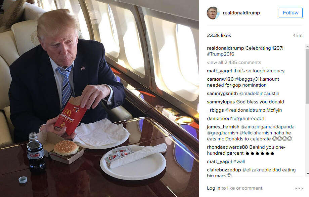The image size is (309, 197).
Task: Click the Follow button
Action: click(x=291, y=13)
